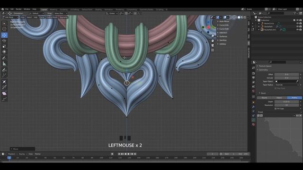The image size is (303, 170).
Task: Select the Measure tool
Action: pos(4,64)
